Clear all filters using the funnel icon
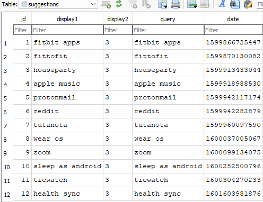 pyautogui.click(x=133, y=4)
